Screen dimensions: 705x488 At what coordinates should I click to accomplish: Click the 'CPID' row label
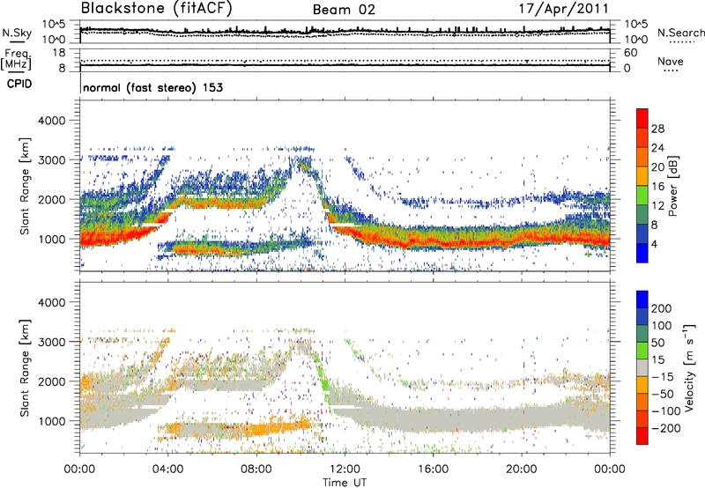(x=19, y=84)
